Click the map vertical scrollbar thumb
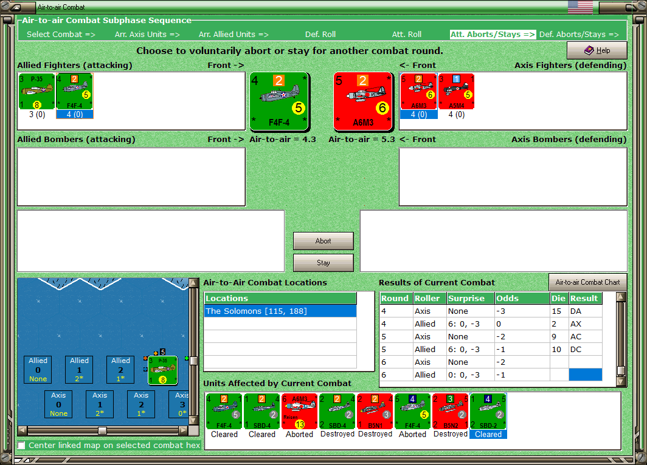This screenshot has width=647, height=465. [x=193, y=361]
